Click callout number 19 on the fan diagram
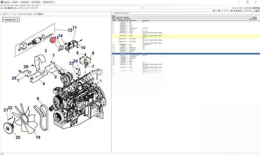Viewport: 260px width, 155px height. tap(38, 137)
